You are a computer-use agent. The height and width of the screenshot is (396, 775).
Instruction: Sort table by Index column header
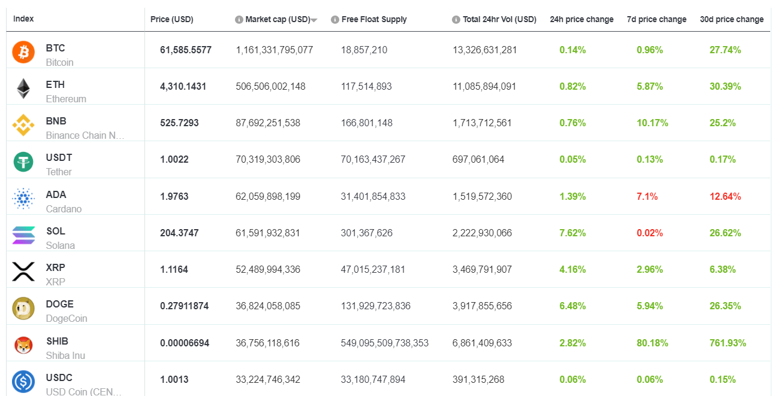[23, 19]
